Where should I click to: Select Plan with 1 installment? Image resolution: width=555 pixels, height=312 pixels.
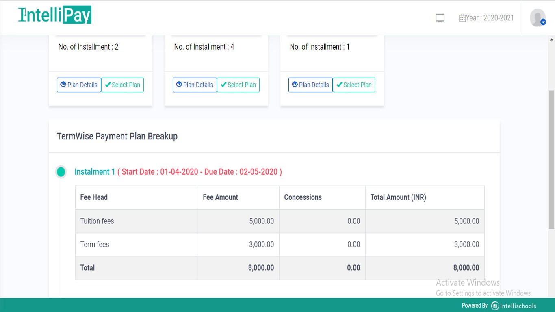354,85
